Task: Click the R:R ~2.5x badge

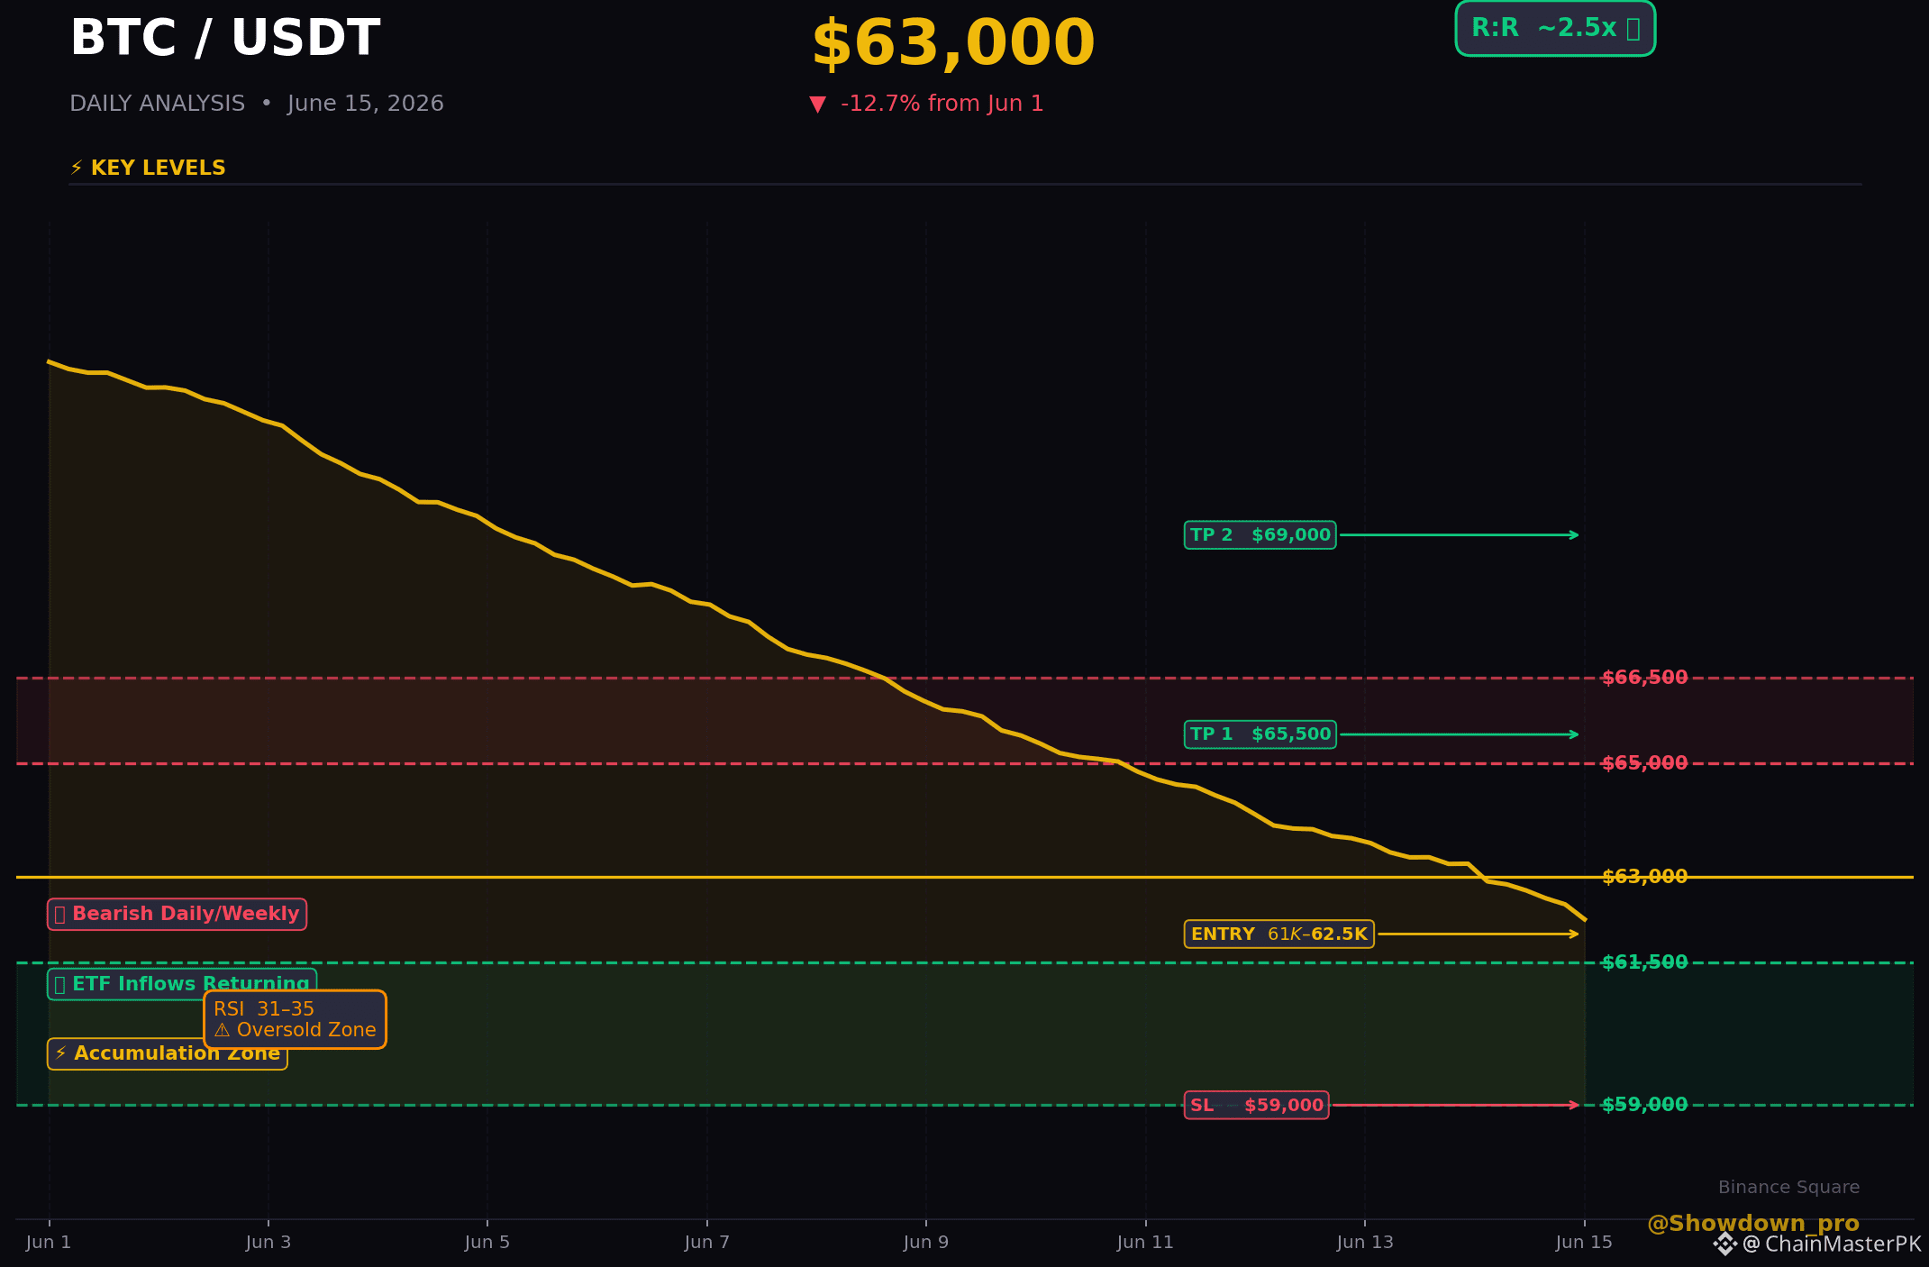Action: tap(1555, 29)
